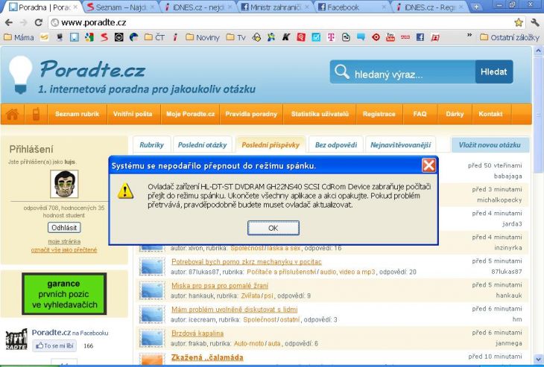Go to the home page via house icon
544x367 pixels.
pyautogui.click(x=12, y=114)
